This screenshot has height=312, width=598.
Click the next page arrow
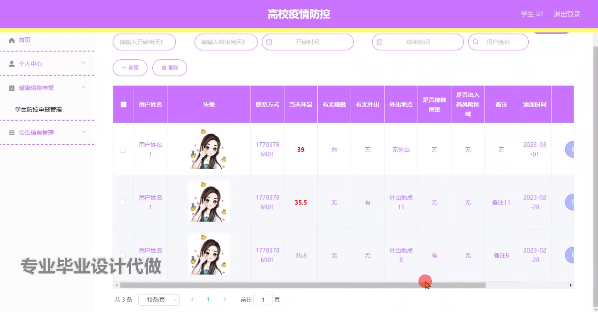click(225, 300)
